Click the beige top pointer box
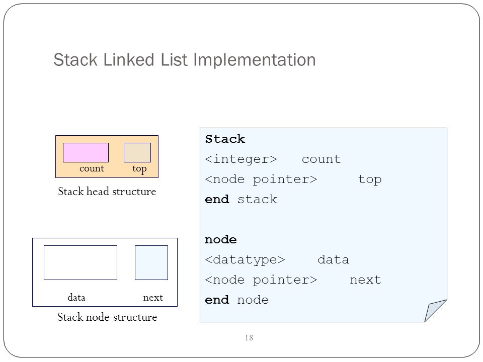Image resolution: width=483 pixels, height=362 pixels. (137, 152)
